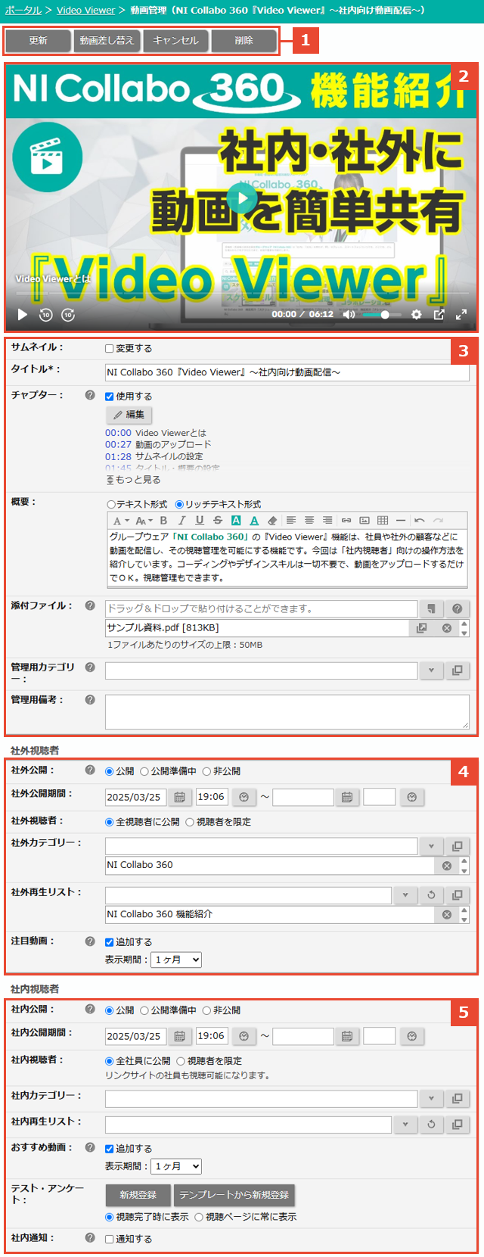
Task: Toggle おすすめ動画 追加する checkbox
Action: (x=110, y=1148)
